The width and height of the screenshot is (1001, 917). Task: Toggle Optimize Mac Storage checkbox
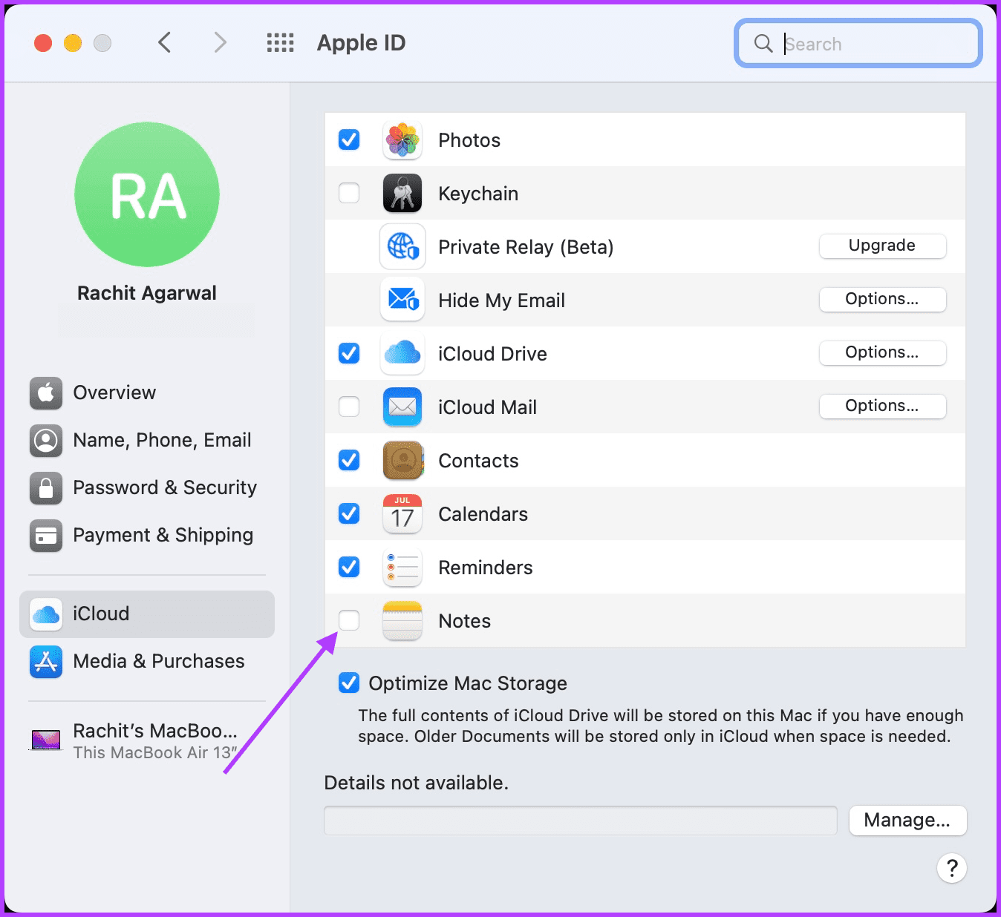[349, 683]
